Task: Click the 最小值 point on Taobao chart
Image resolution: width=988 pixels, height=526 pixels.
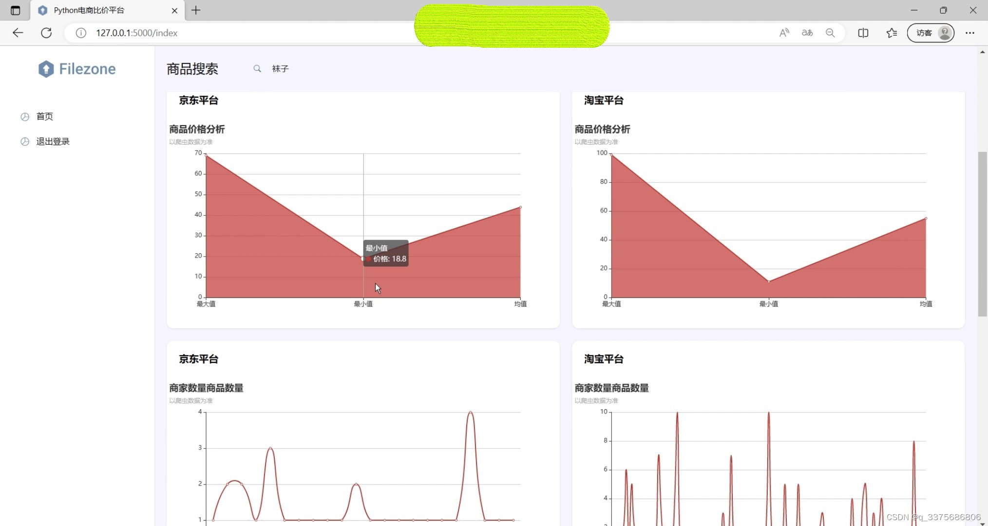Action: pyautogui.click(x=768, y=282)
